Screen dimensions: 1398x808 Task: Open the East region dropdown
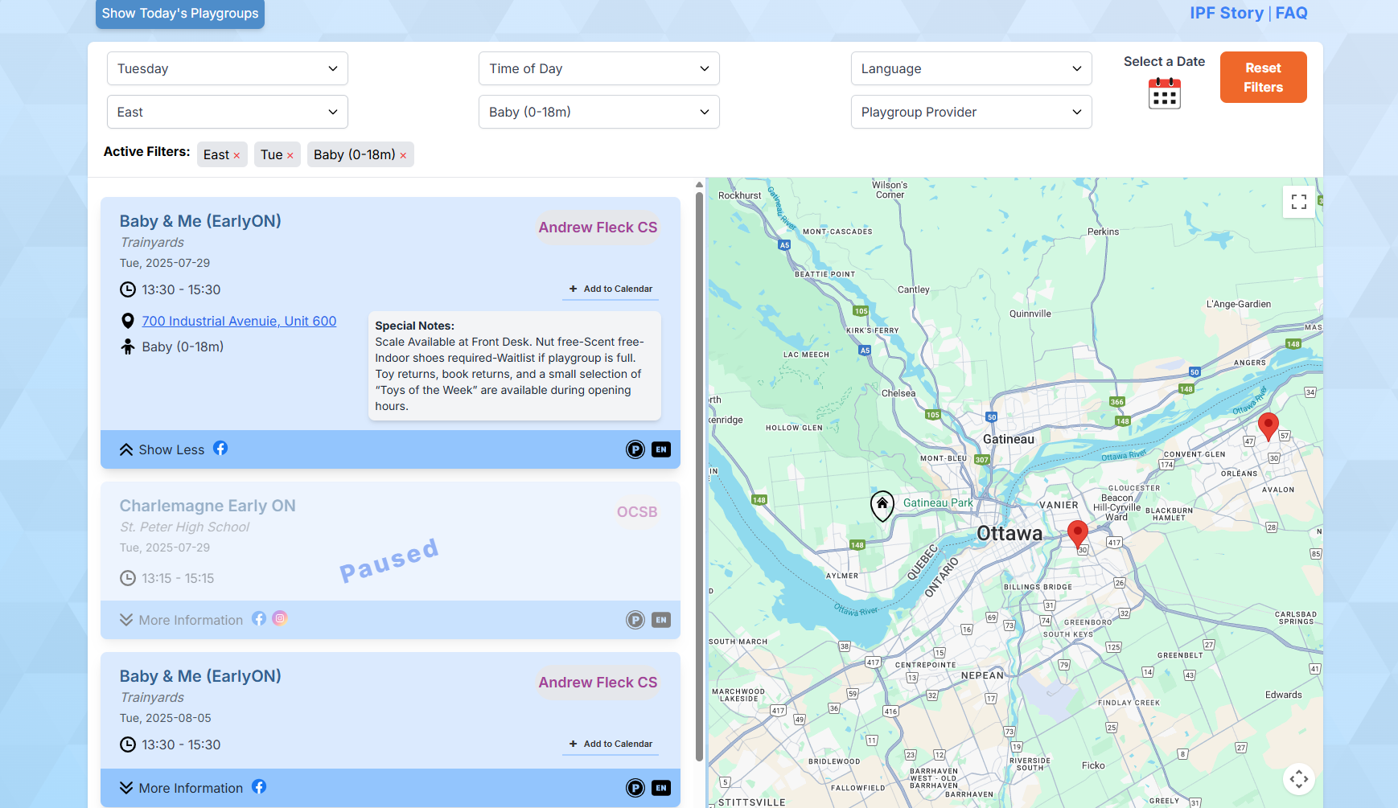click(x=228, y=112)
